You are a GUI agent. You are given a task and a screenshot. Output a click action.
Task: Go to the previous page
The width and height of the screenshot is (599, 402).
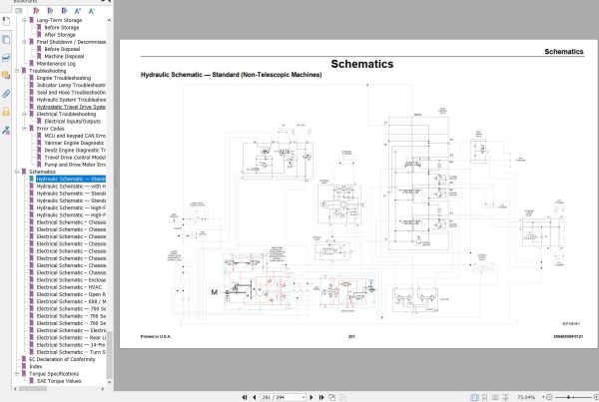(x=254, y=397)
